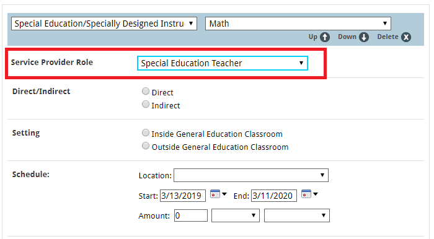Click the End date field 3/11/2020
Viewport: 434px width, 239px height.
coord(274,196)
